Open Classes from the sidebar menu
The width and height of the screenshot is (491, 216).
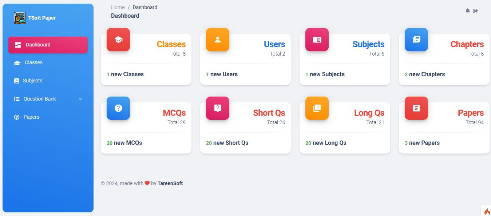[33, 62]
